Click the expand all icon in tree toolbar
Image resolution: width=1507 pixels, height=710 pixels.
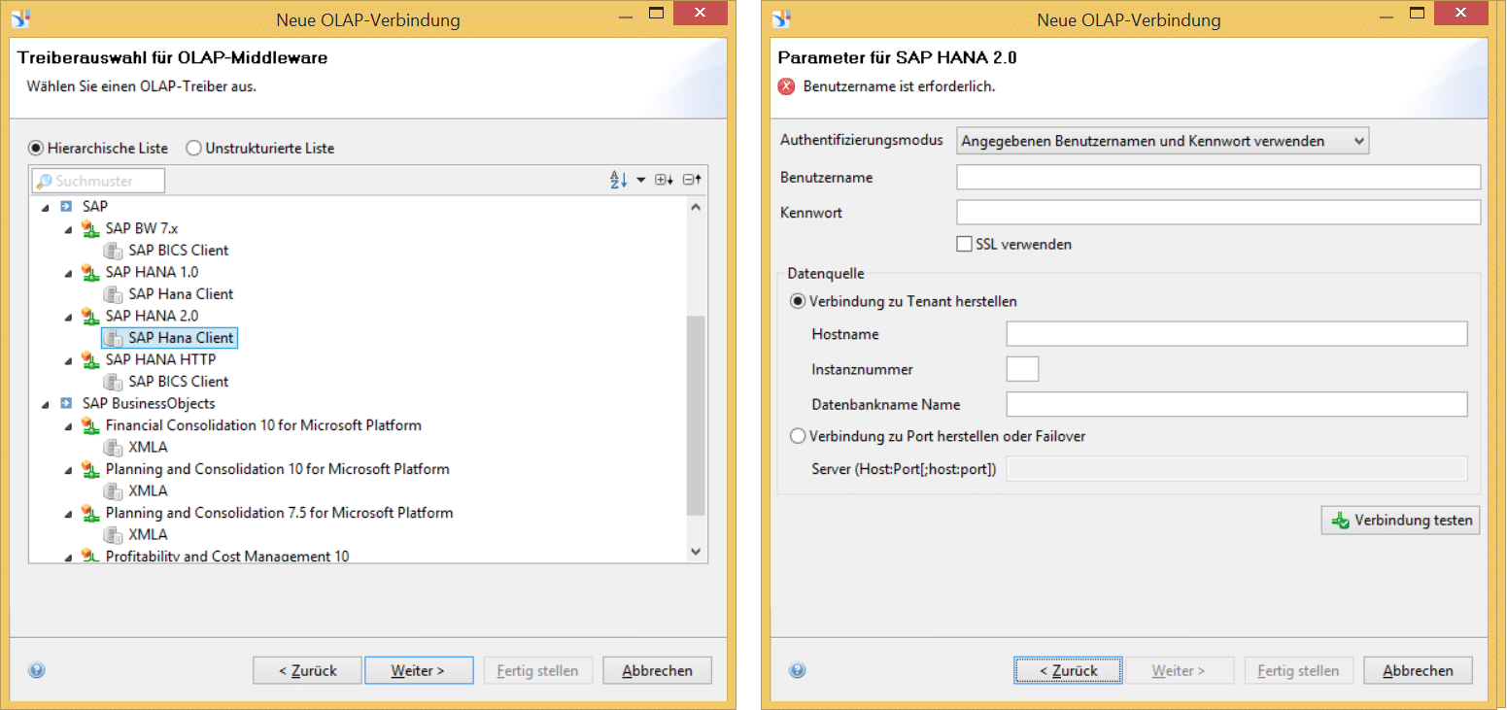[x=664, y=180]
